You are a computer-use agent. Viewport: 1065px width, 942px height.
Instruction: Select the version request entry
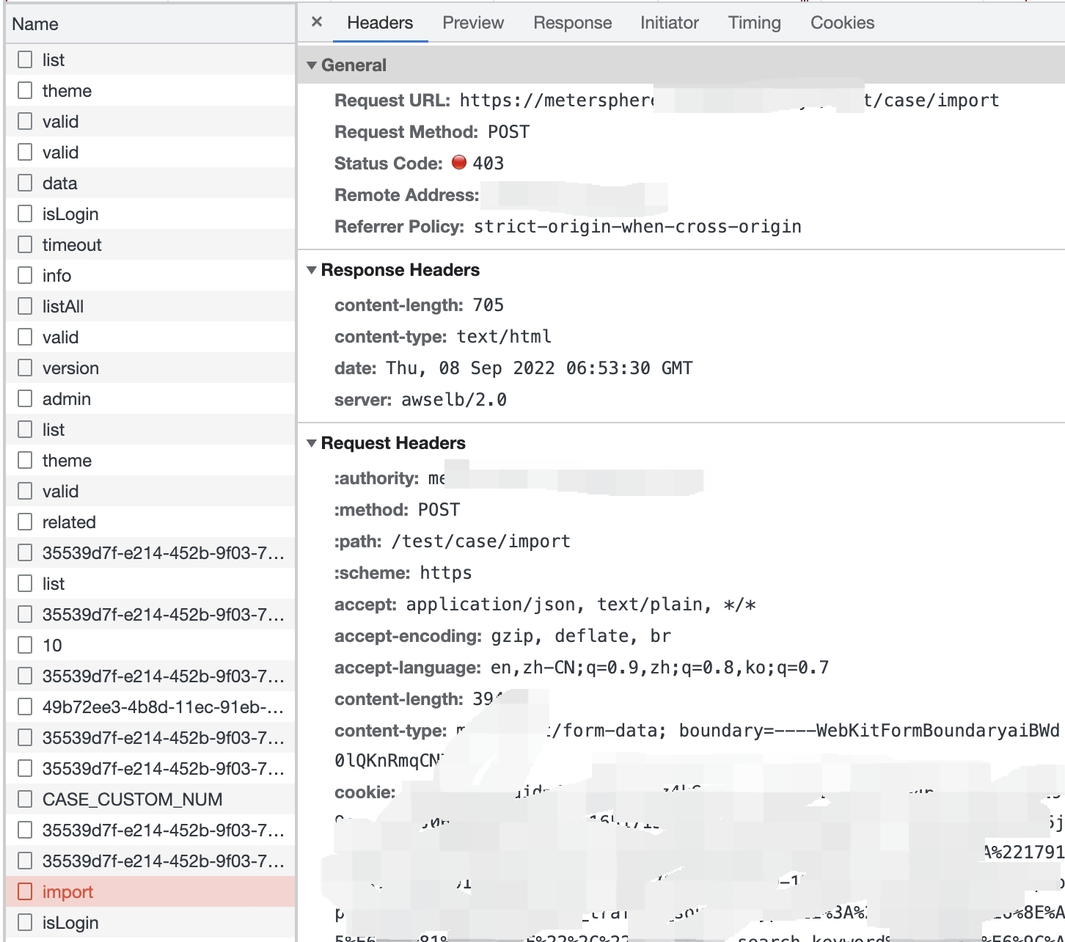pos(70,368)
